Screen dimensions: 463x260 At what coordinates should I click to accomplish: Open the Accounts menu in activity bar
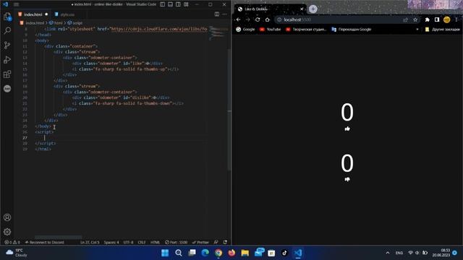click(7, 217)
